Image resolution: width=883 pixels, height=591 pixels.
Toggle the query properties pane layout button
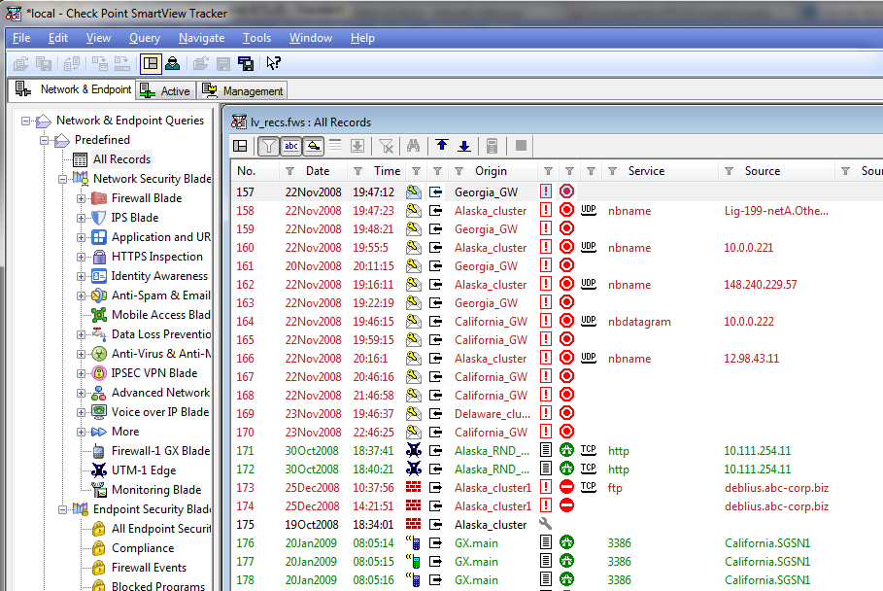click(240, 146)
